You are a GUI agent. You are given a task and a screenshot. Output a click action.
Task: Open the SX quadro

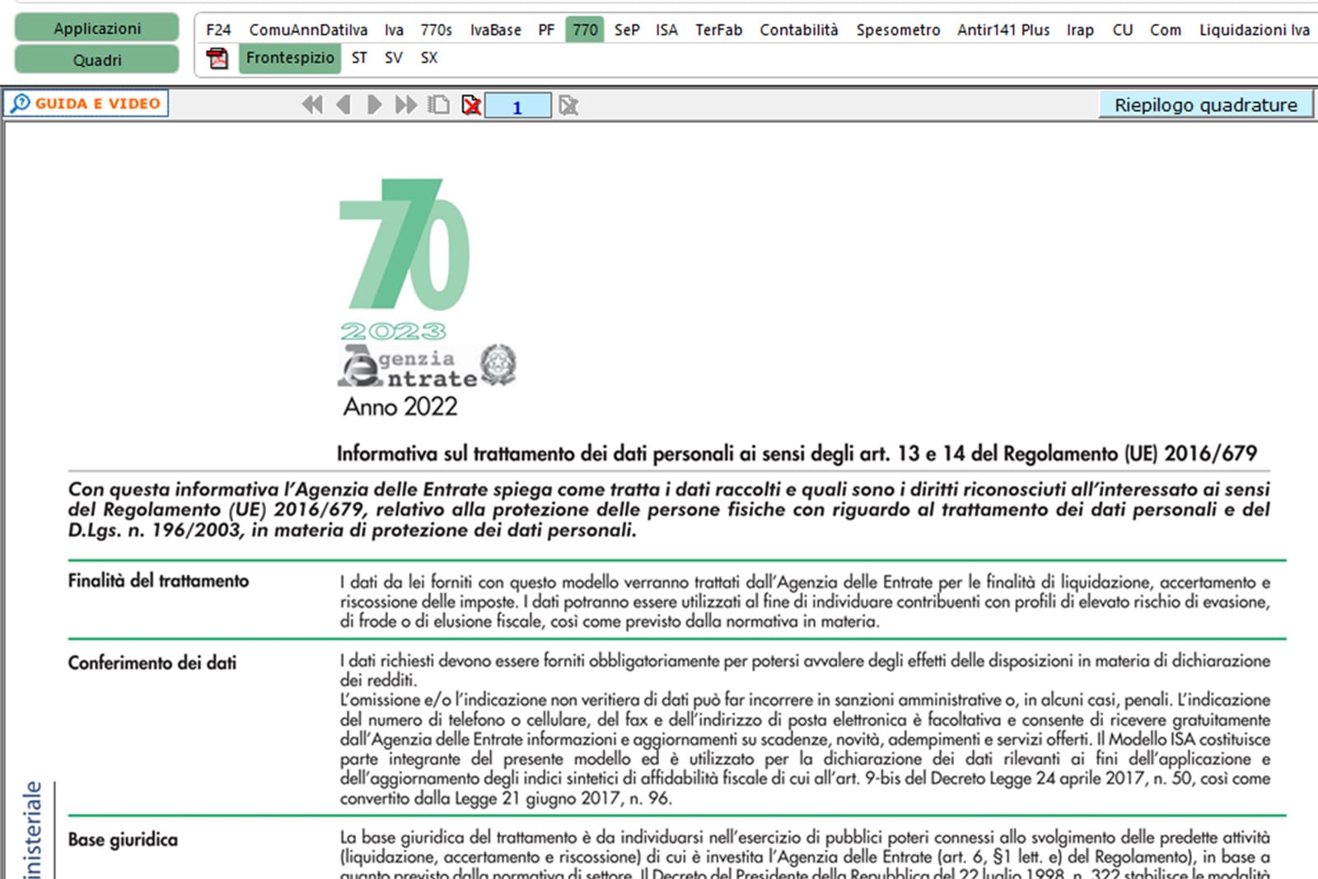pyautogui.click(x=429, y=58)
